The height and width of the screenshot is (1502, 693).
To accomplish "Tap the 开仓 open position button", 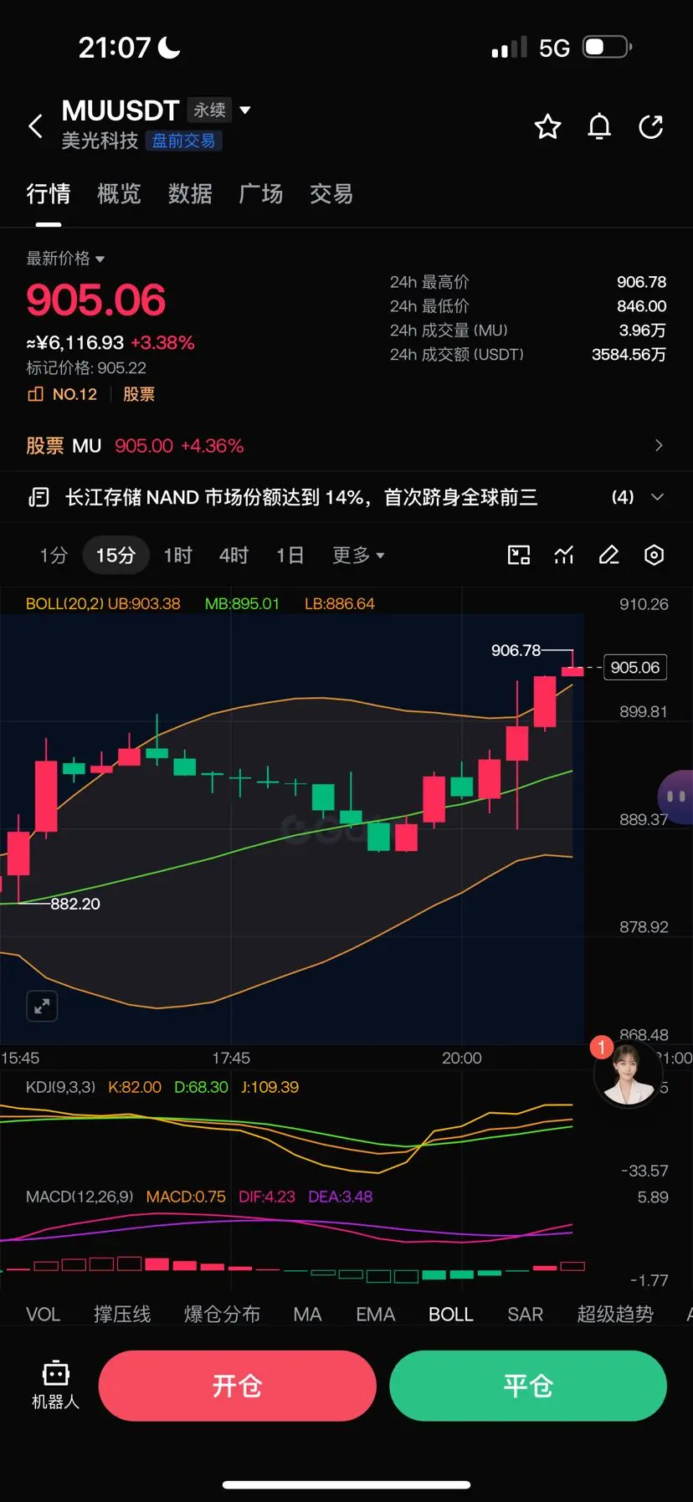I will point(238,1386).
